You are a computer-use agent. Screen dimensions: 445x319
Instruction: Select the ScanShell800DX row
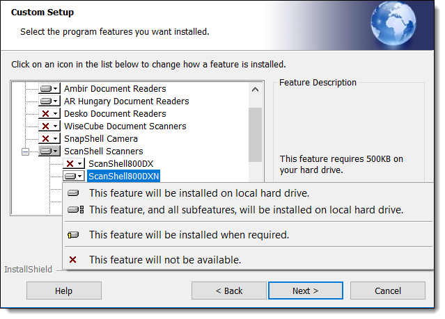[x=121, y=163]
